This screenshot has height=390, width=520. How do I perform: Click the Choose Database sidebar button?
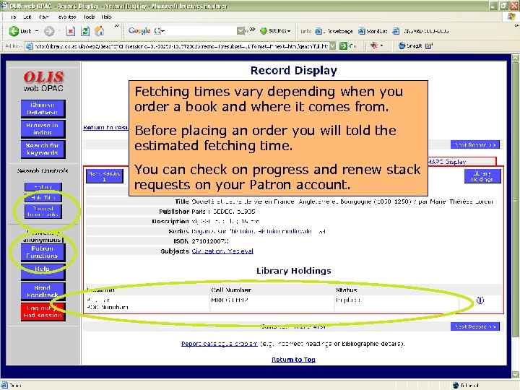point(43,109)
